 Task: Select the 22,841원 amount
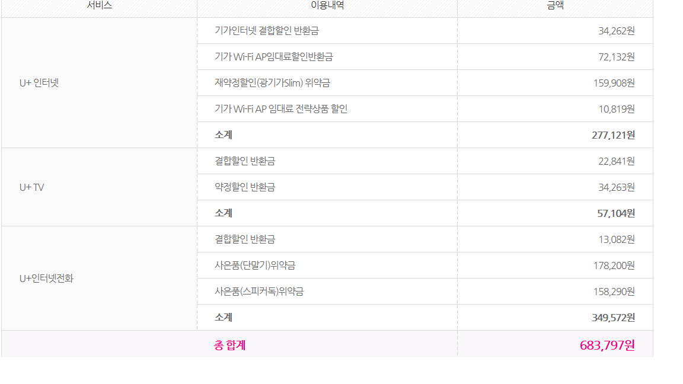[617, 161]
